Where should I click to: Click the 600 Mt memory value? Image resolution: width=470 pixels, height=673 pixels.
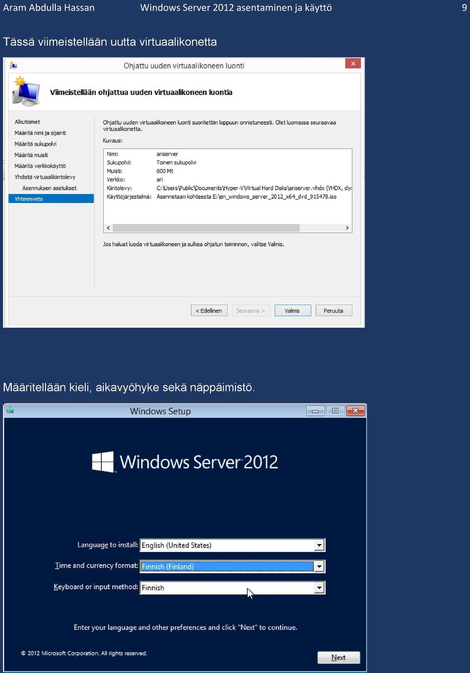click(x=165, y=171)
